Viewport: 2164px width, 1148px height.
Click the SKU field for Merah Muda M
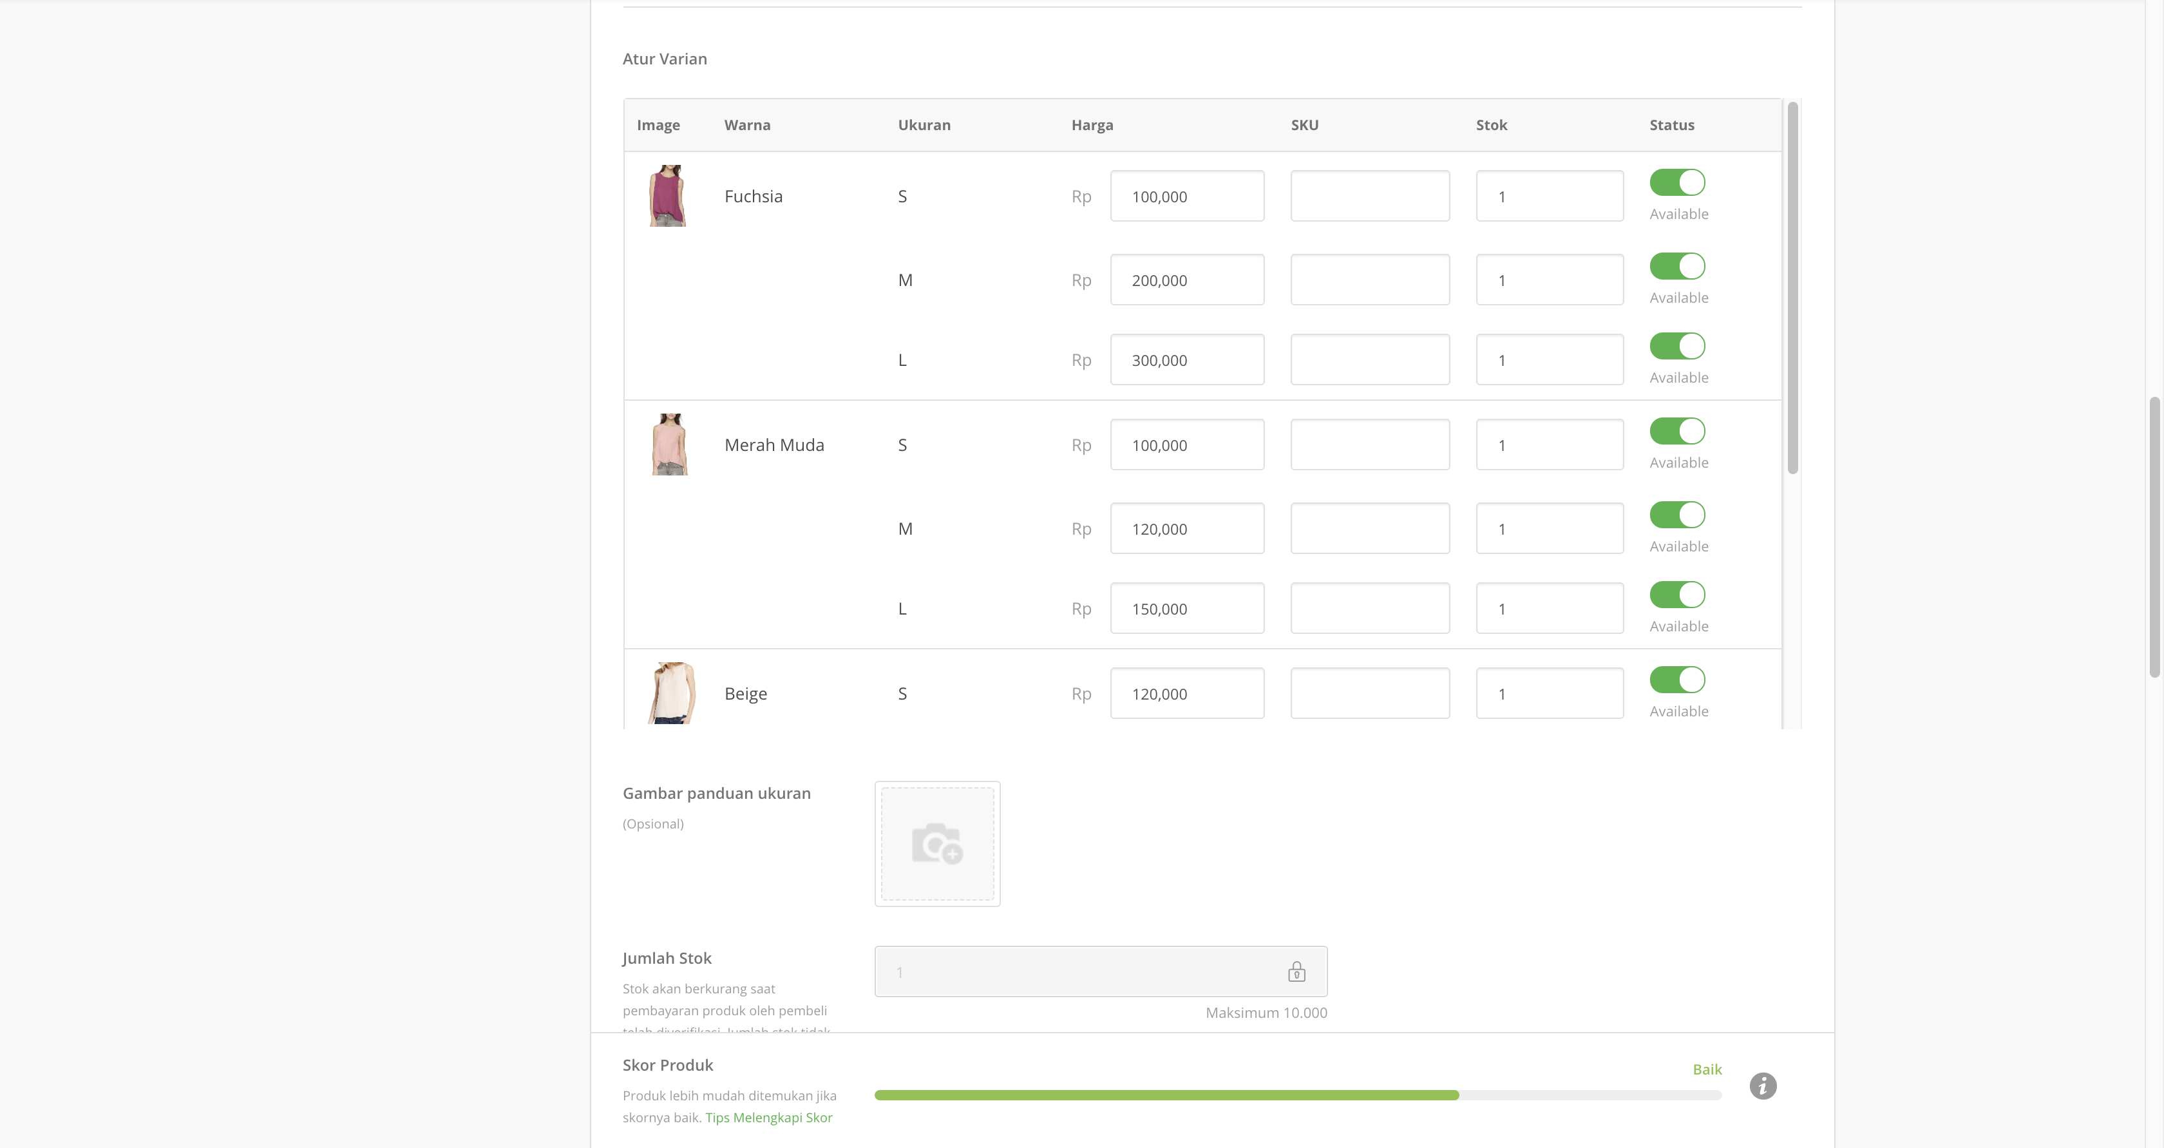(x=1370, y=529)
